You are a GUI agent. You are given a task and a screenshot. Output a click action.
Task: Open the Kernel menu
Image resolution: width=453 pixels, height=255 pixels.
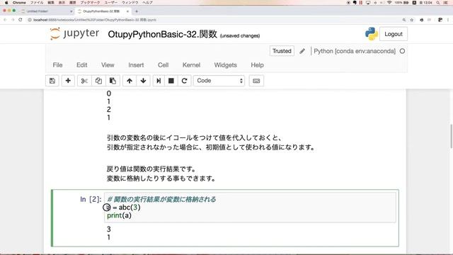(191, 65)
